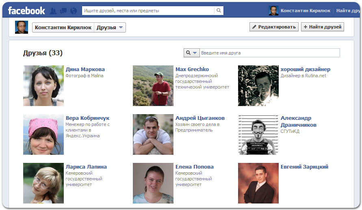Image resolution: width=362 pixels, height=210 pixels.
Task: Click Андрей Цыганков's photo thumbnail
Action: [153, 134]
